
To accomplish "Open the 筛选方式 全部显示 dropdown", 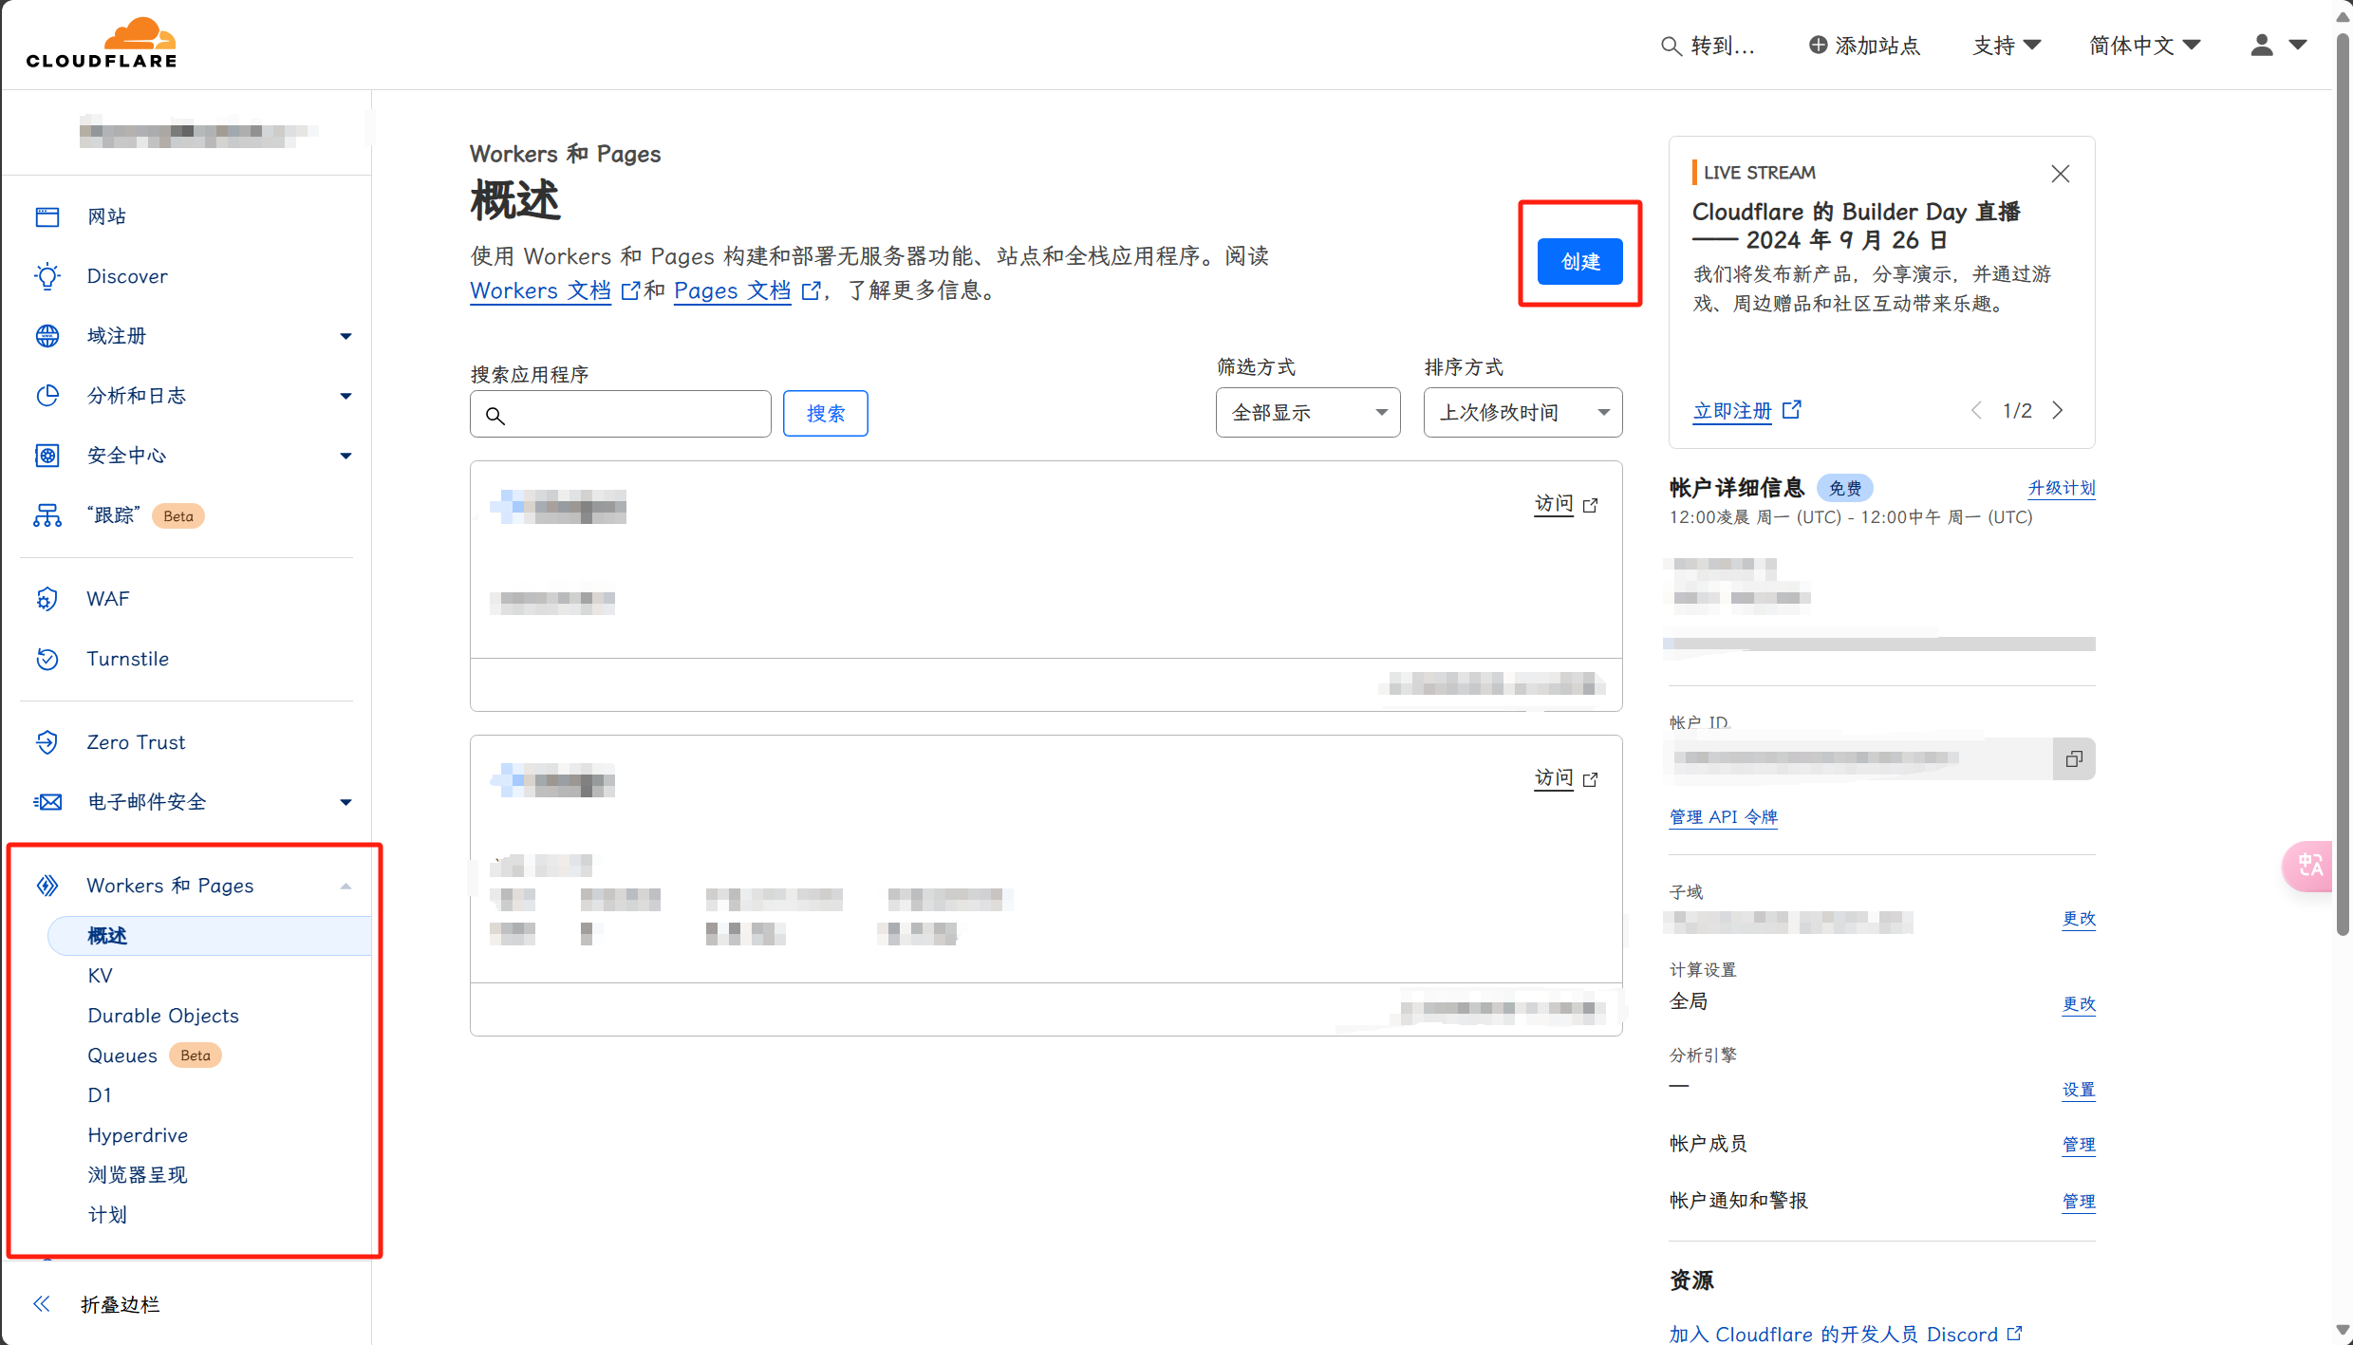I will [1308, 412].
